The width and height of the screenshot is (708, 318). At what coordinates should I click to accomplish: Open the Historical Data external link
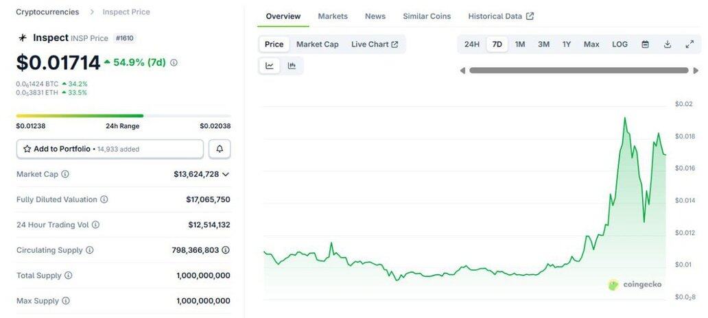[x=500, y=16]
